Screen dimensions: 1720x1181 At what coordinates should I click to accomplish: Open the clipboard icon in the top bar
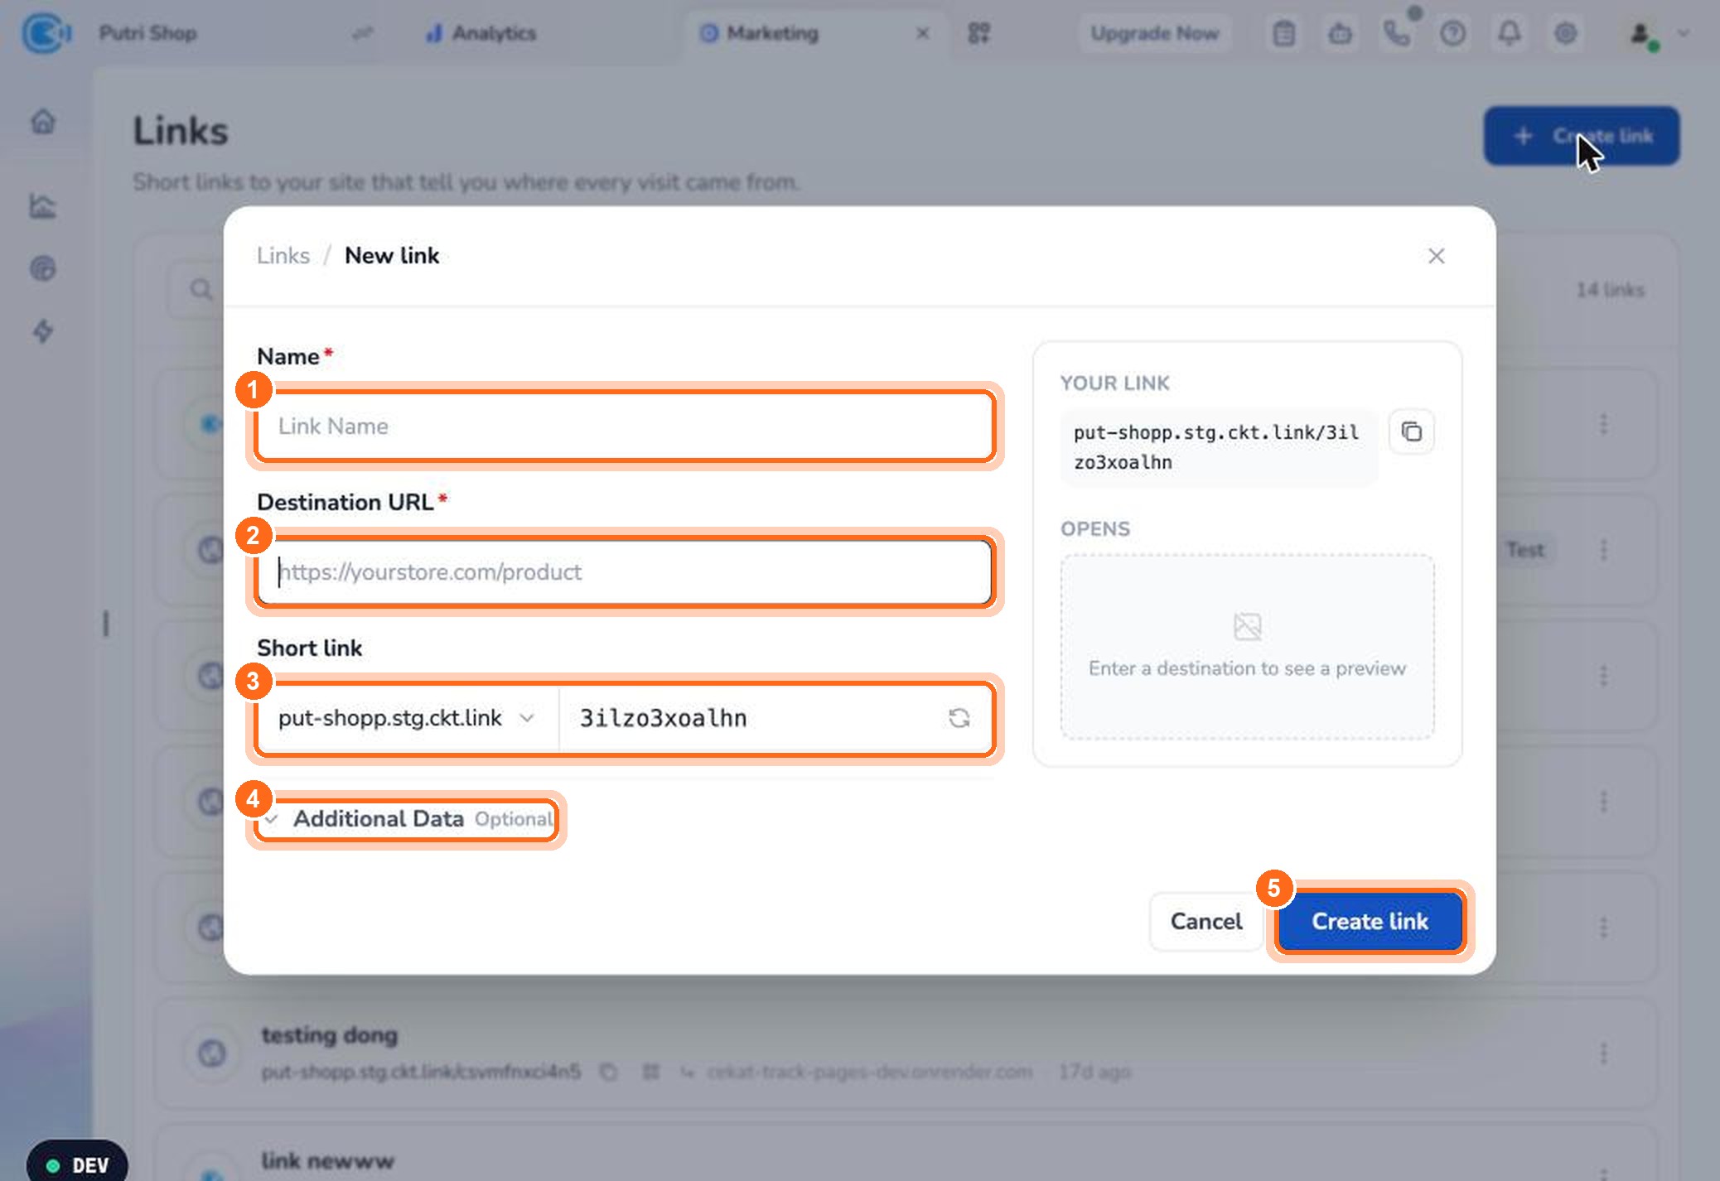pos(1284,33)
